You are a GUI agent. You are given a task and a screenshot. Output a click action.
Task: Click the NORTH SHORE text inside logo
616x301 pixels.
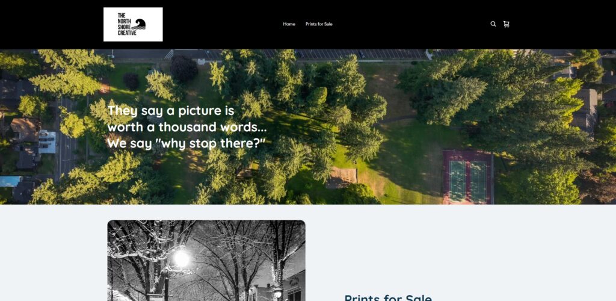124,24
